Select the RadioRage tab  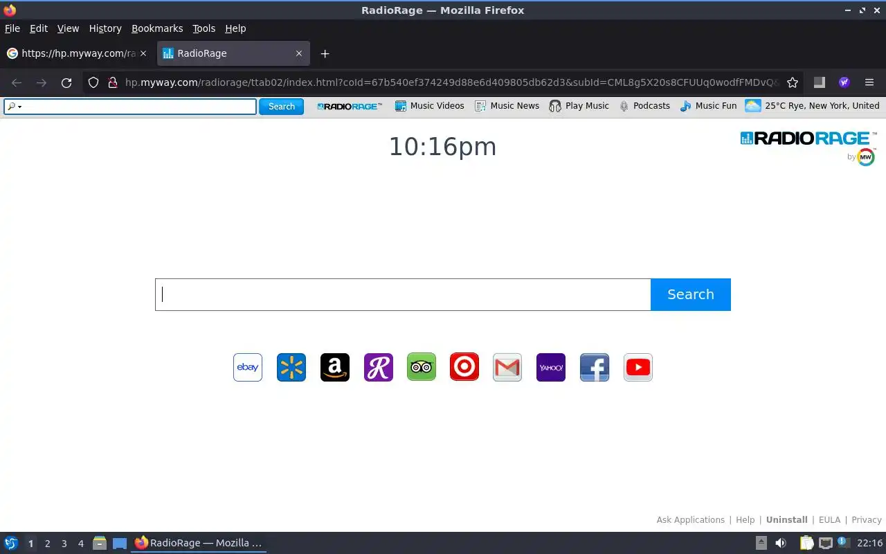(x=233, y=53)
